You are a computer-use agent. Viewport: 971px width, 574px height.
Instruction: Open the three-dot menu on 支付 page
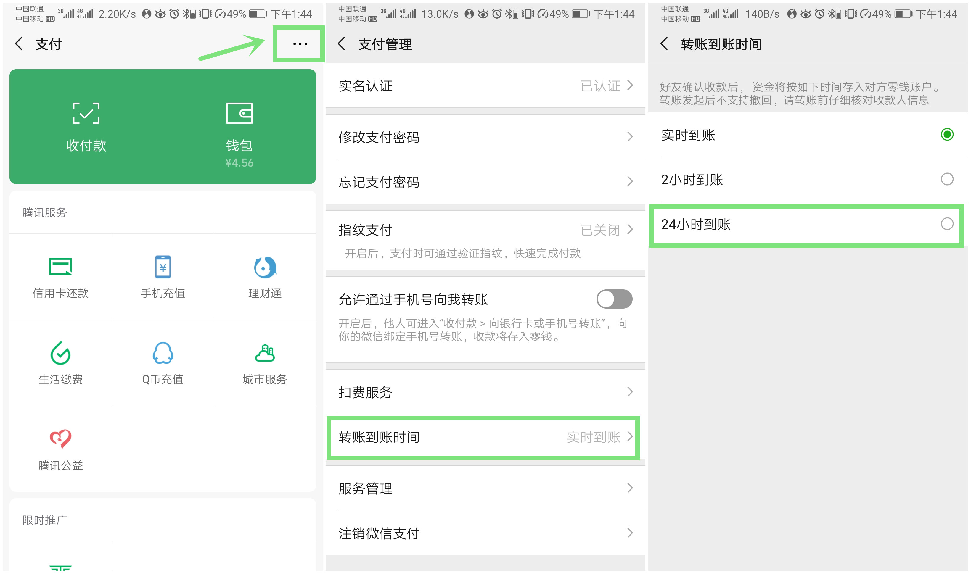(298, 44)
